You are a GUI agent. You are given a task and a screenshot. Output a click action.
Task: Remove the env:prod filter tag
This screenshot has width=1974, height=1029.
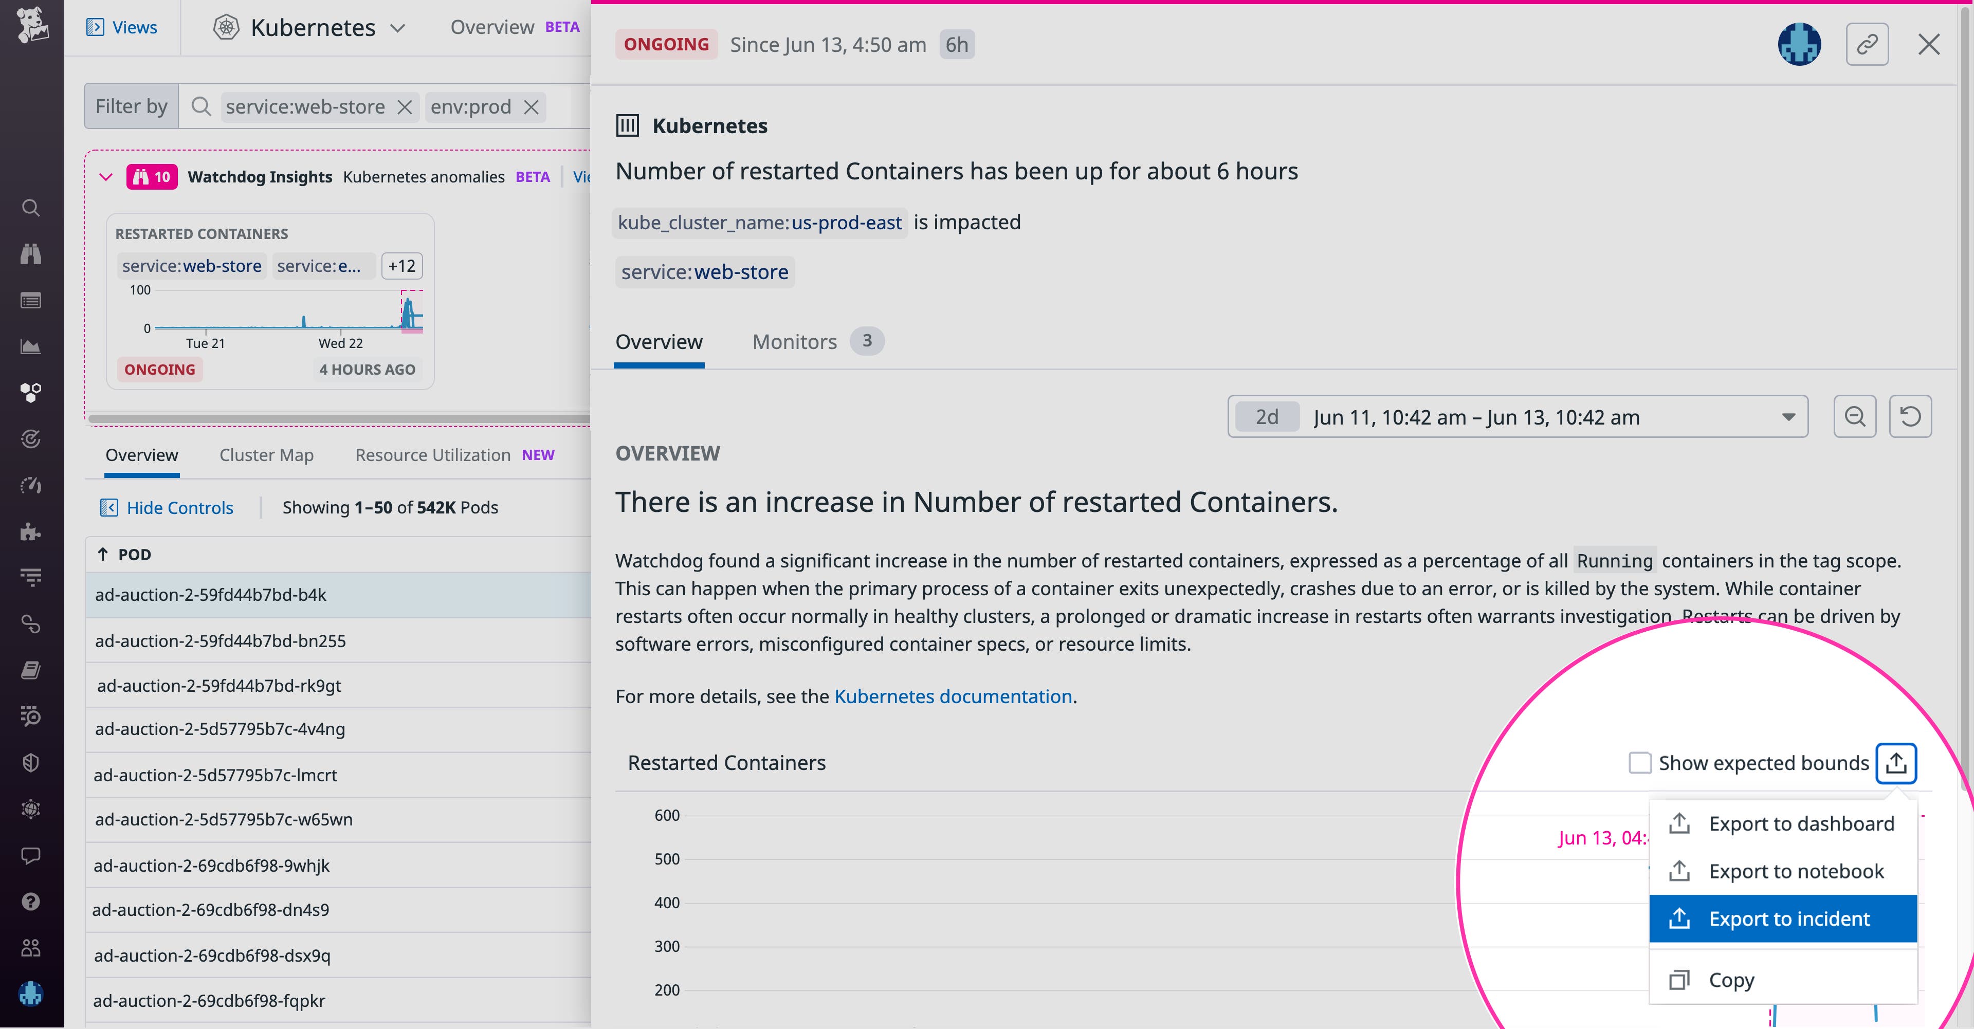[x=531, y=107]
